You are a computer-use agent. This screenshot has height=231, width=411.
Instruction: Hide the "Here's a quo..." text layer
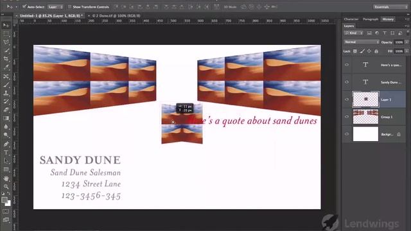point(347,65)
